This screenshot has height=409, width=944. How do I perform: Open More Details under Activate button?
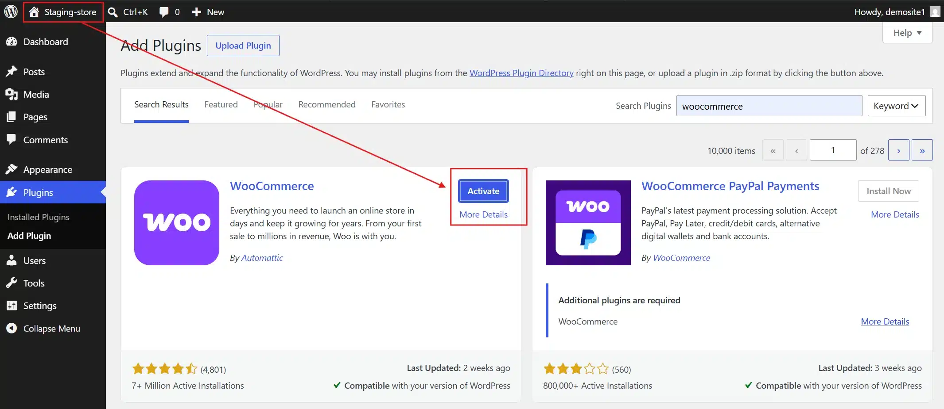point(483,214)
